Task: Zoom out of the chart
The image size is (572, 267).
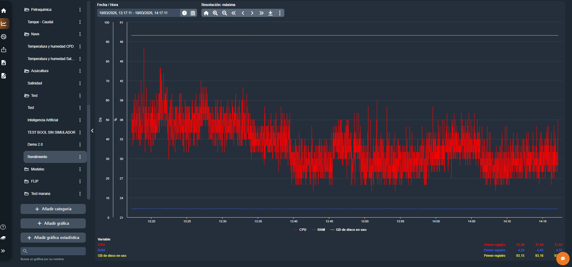Action: pyautogui.click(x=225, y=13)
